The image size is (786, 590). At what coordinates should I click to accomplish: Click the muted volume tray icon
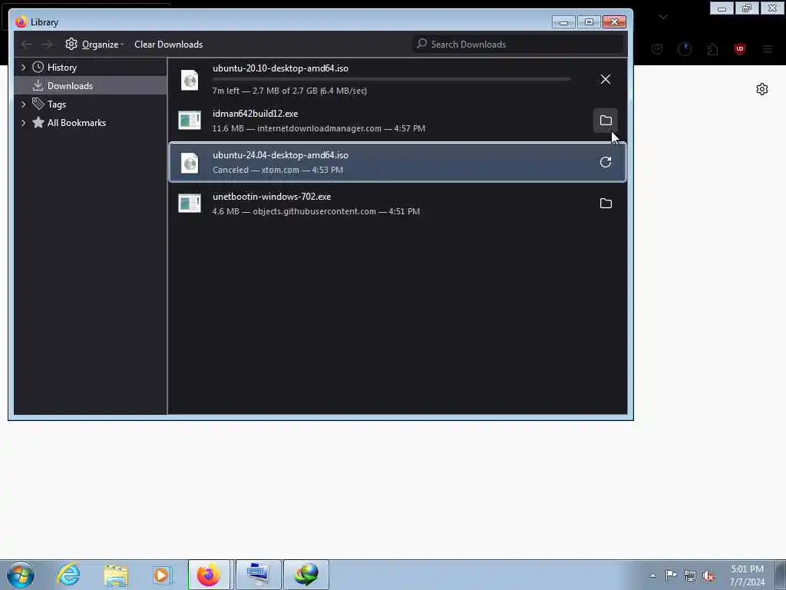click(708, 576)
